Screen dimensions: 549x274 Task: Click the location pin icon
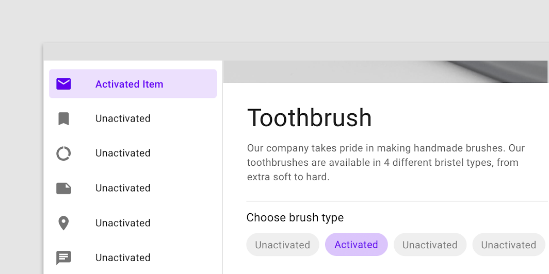point(63,224)
